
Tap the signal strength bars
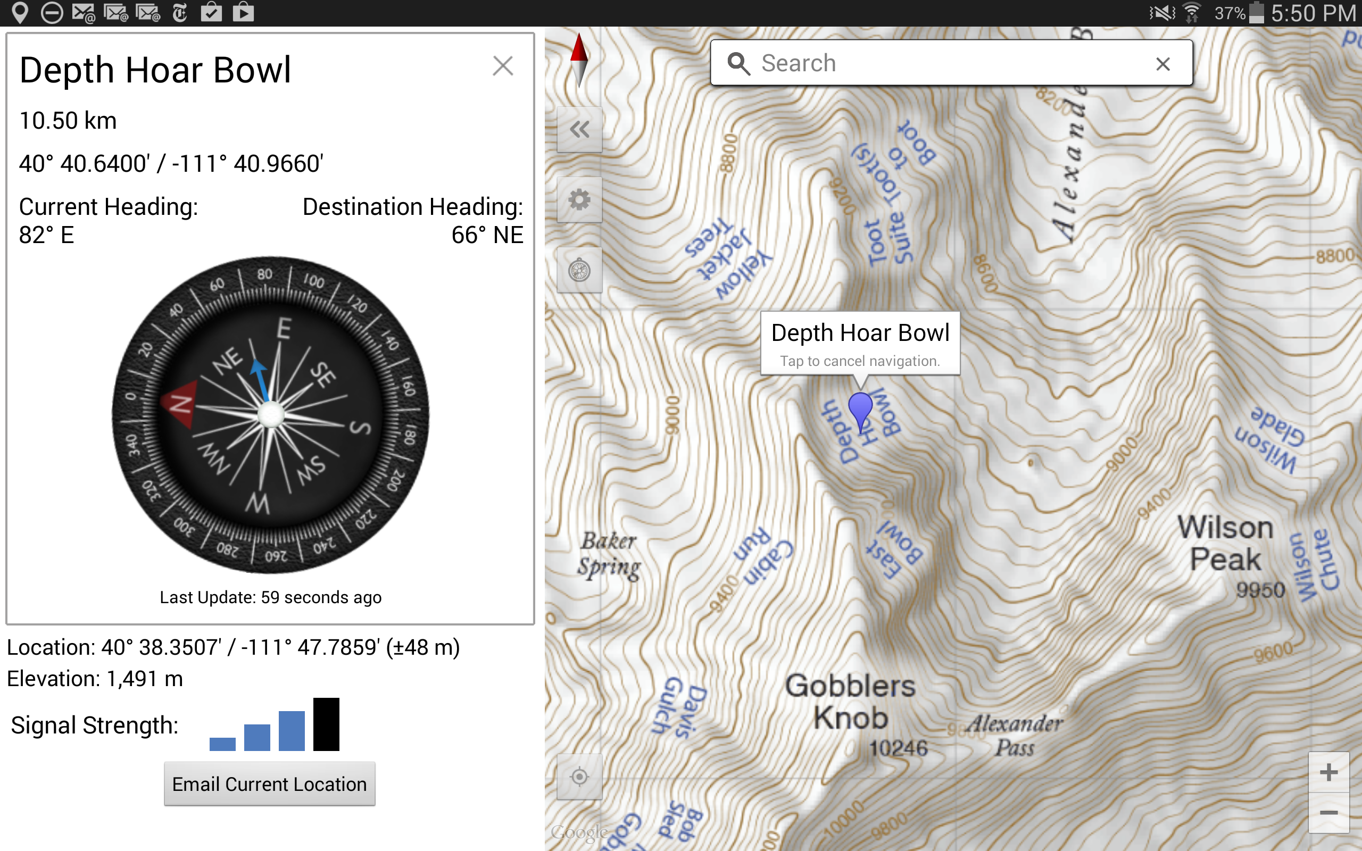point(275,724)
